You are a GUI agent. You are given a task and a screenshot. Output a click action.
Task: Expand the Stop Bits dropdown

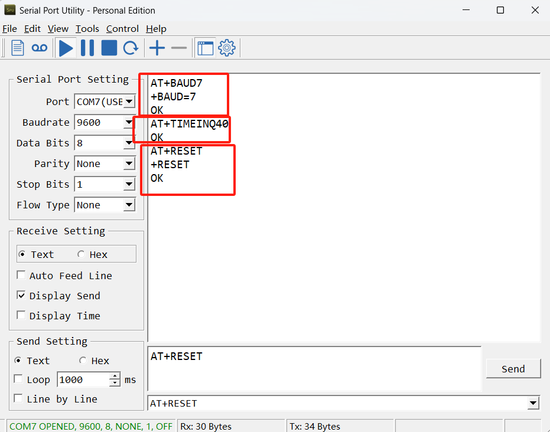(129, 184)
